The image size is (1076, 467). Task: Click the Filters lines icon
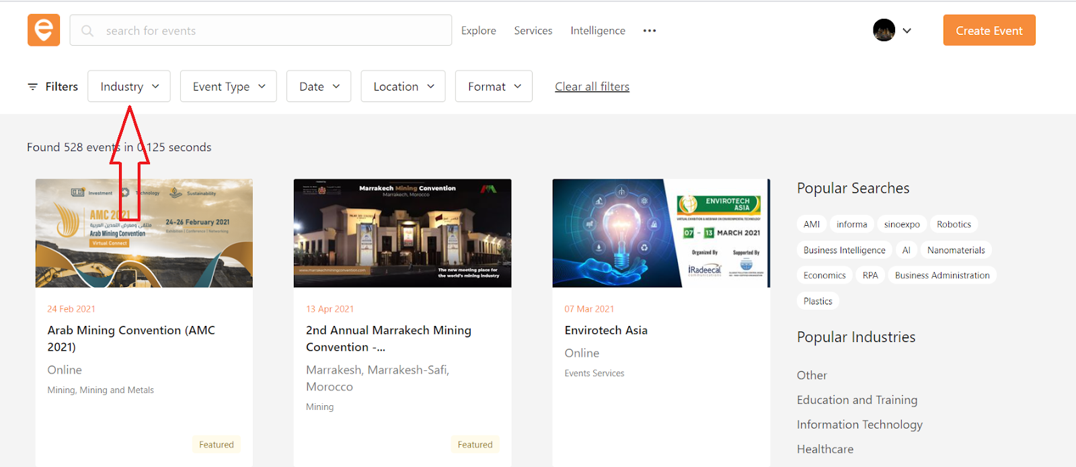[x=32, y=87]
